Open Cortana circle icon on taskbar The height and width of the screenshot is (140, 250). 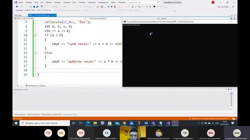(x=73, y=123)
